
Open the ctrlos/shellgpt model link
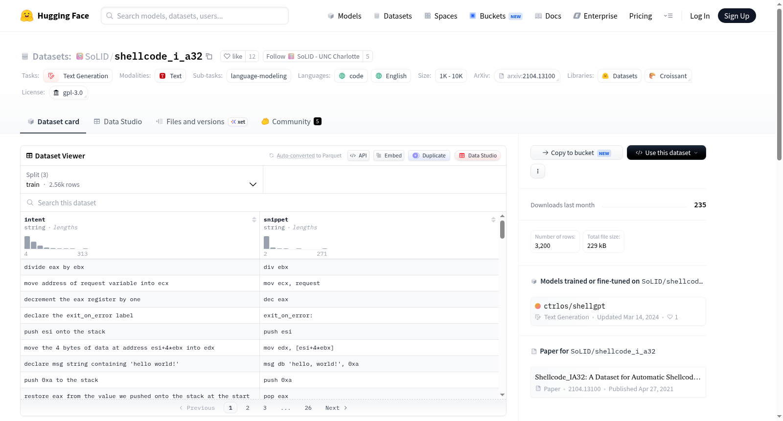point(575,306)
